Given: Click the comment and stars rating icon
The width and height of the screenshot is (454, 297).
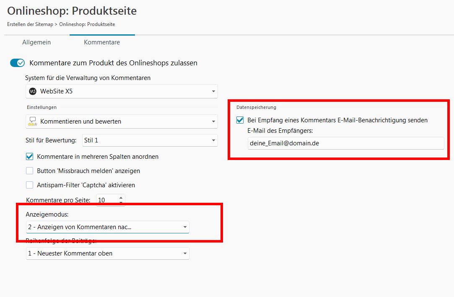Looking at the screenshot, I should [33, 121].
